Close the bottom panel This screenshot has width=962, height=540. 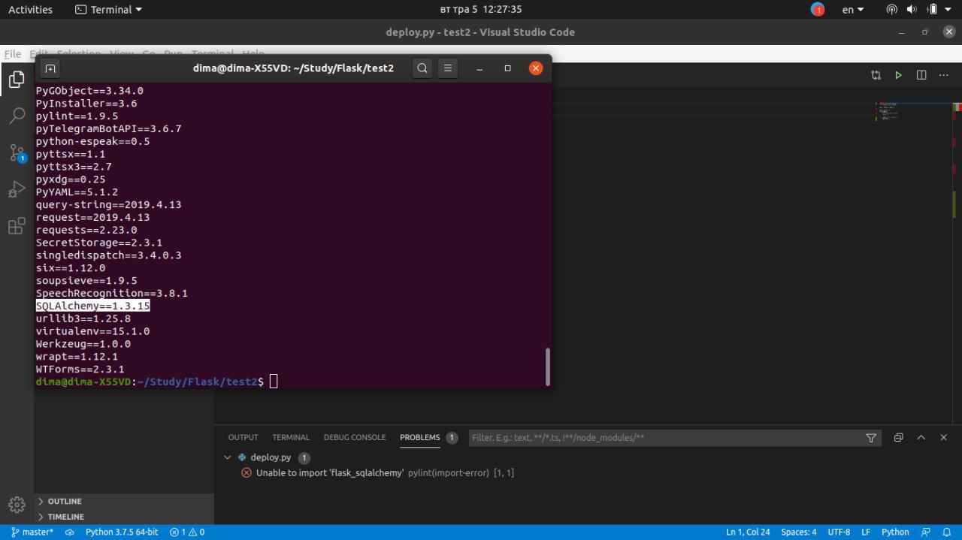(x=944, y=437)
